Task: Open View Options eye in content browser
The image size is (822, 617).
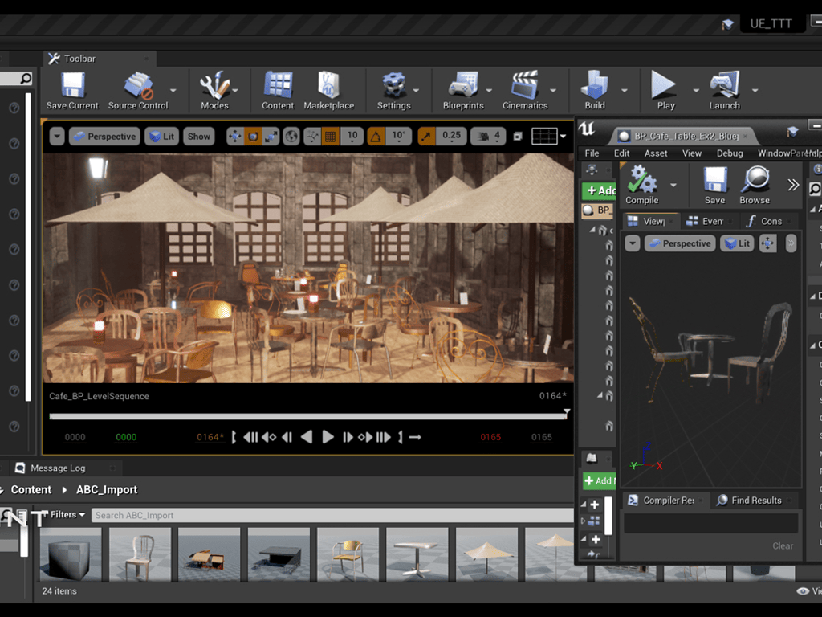Action: (x=803, y=591)
